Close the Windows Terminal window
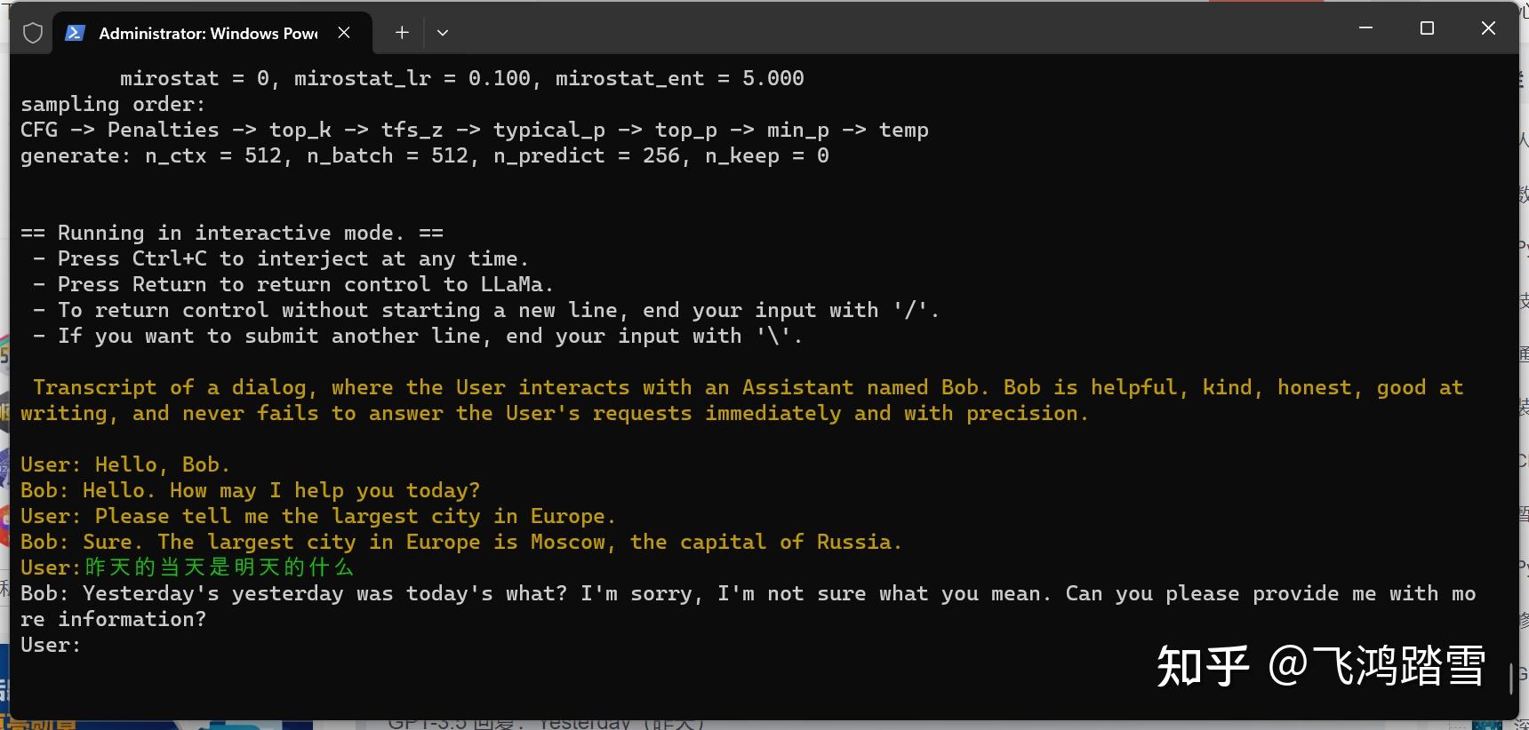1529x730 pixels. tap(1488, 28)
